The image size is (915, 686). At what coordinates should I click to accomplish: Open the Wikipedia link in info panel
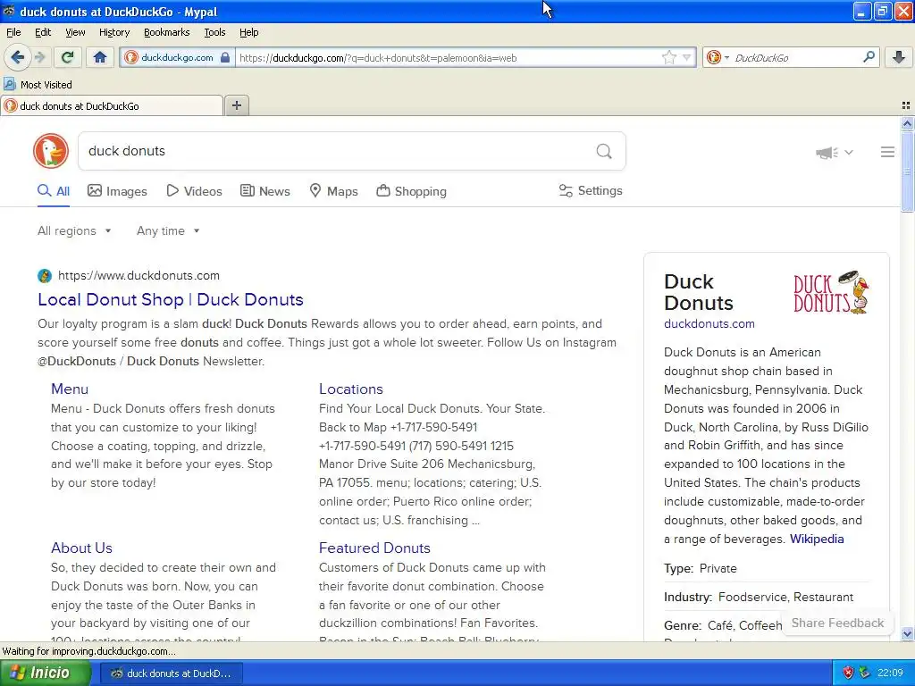coord(817,539)
